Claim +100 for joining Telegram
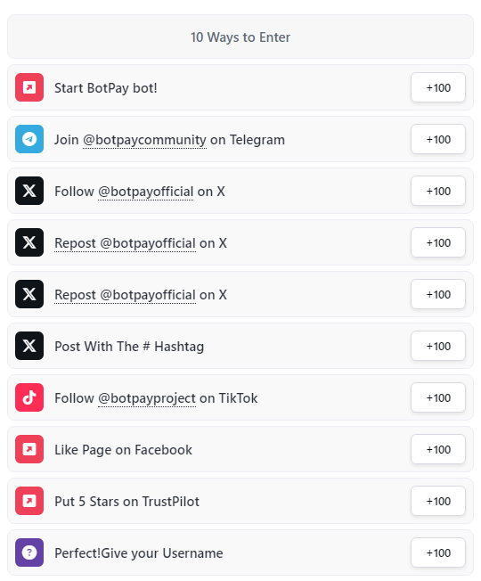The width and height of the screenshot is (481, 581). [438, 139]
